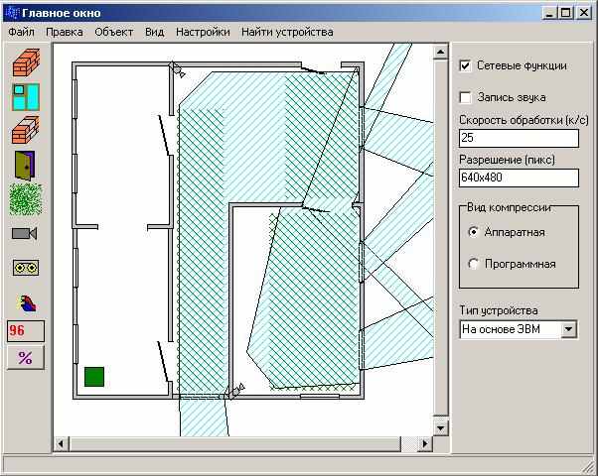Click the vertical scrollbar down arrow
Screen dimensions: 598x476
point(440,428)
